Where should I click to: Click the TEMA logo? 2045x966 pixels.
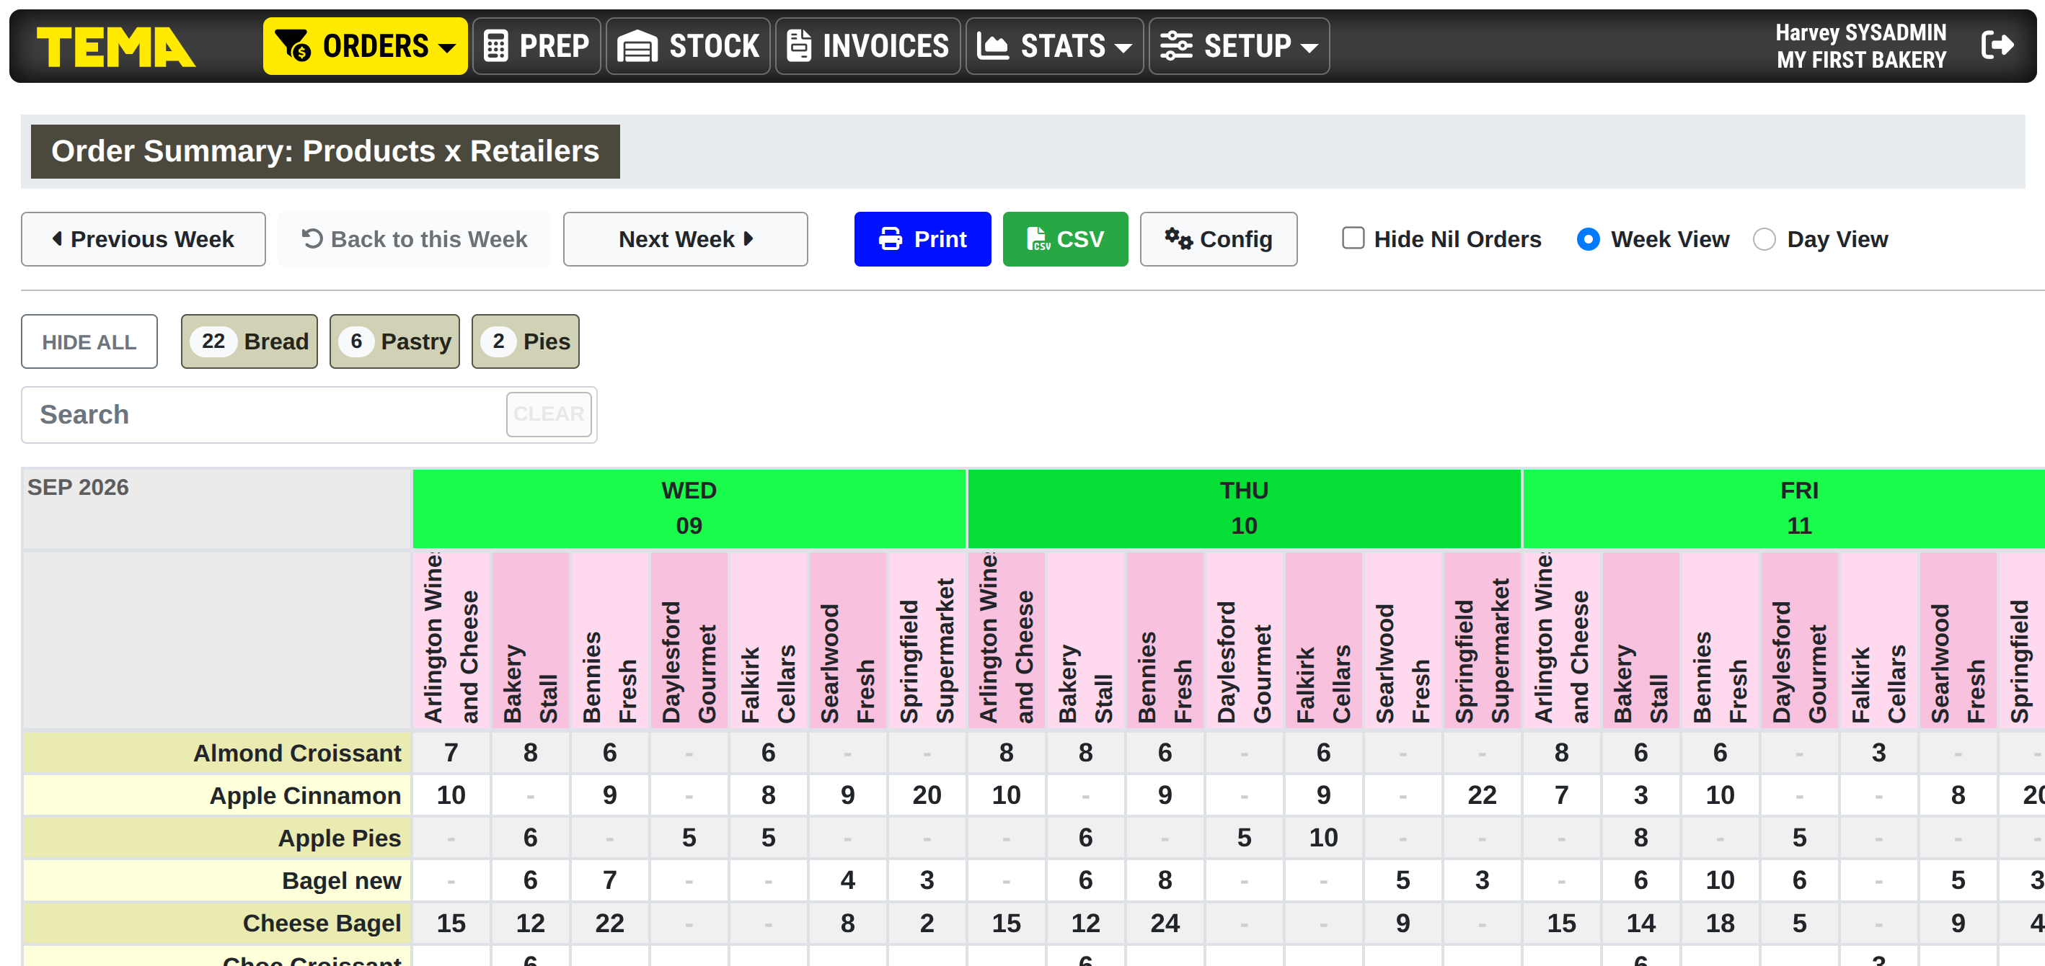click(116, 47)
